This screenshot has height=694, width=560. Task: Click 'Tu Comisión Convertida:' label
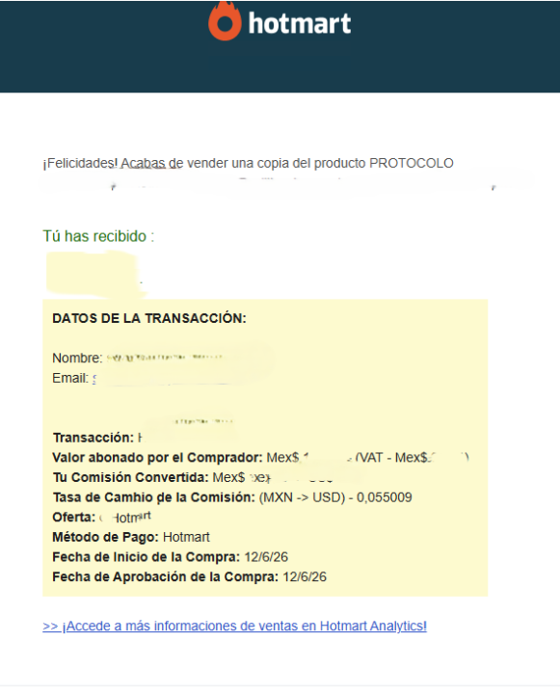pos(130,477)
